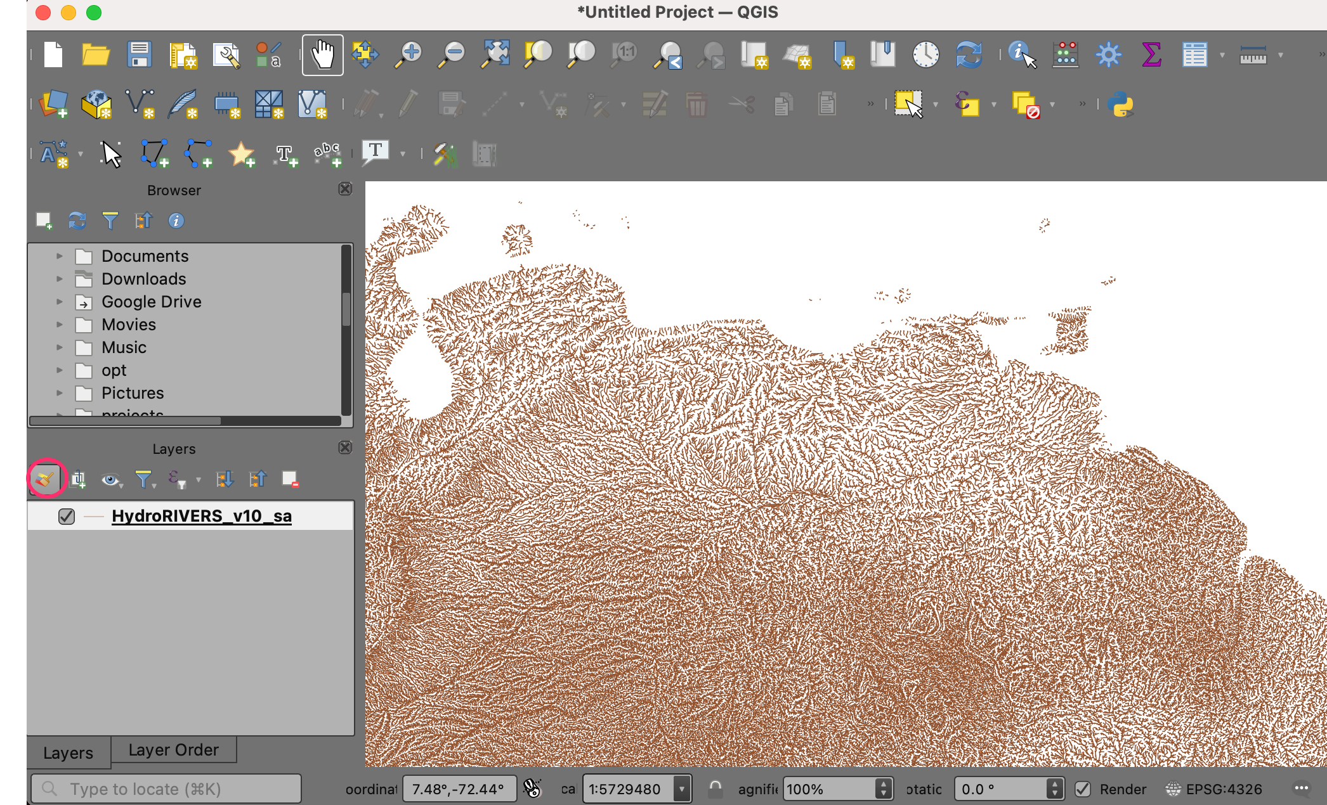Viewport: 1327px width, 805px height.
Task: Switch to the Layer Order tab
Action: tap(173, 750)
